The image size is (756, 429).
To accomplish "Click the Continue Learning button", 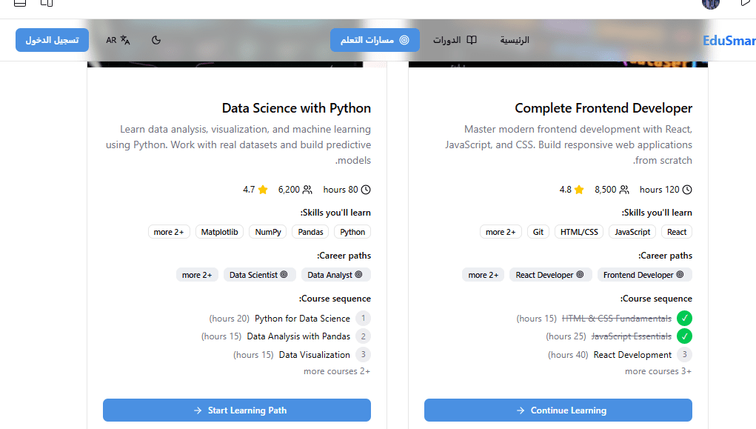I will point(558,410).
